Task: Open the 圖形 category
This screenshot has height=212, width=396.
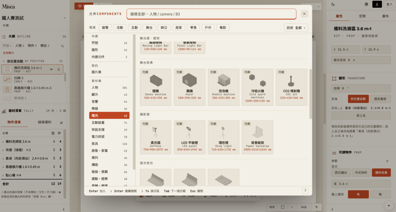Action: pos(109,50)
